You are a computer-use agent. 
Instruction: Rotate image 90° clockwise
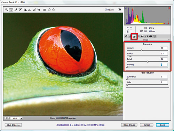[53, 10]
